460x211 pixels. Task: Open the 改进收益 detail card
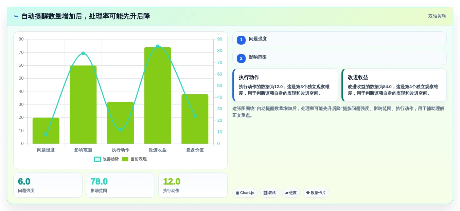[394, 85]
